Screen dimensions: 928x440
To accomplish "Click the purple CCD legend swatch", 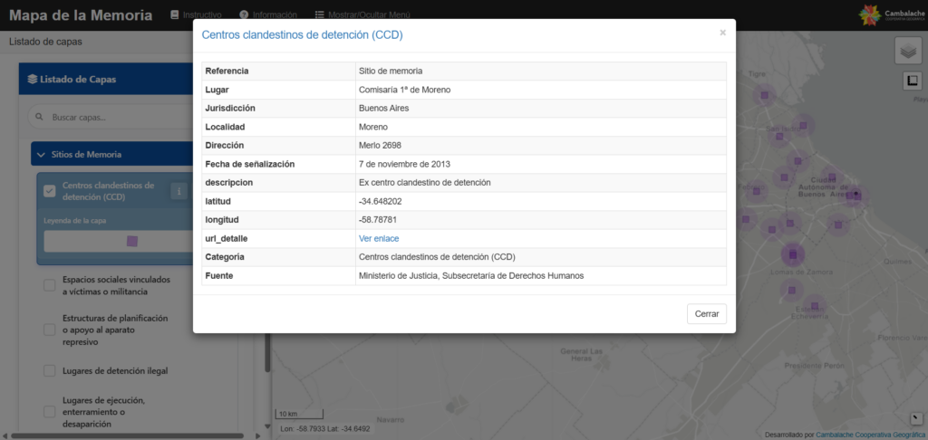I will [132, 242].
